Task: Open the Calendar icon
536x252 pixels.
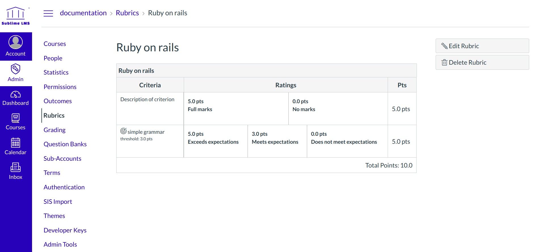Action: click(x=16, y=143)
